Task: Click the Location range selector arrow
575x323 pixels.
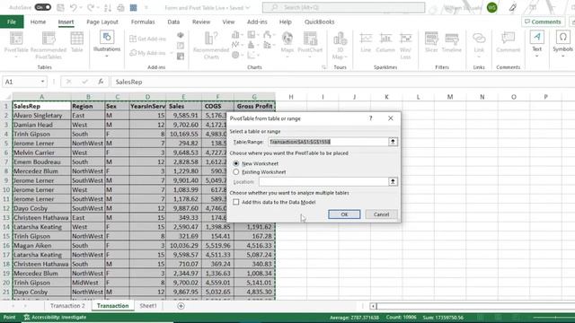Action: coord(393,181)
